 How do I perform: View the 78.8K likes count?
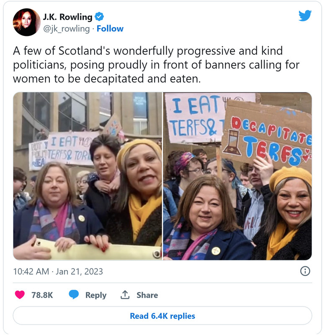pos(42,295)
